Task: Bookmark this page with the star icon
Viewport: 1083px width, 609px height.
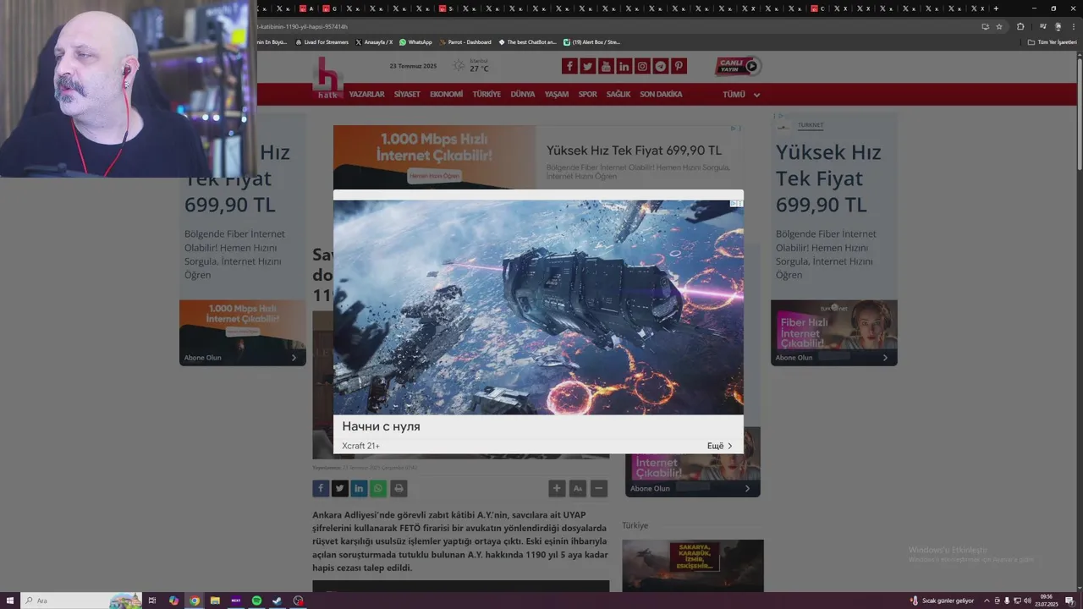Action: pos(999,26)
